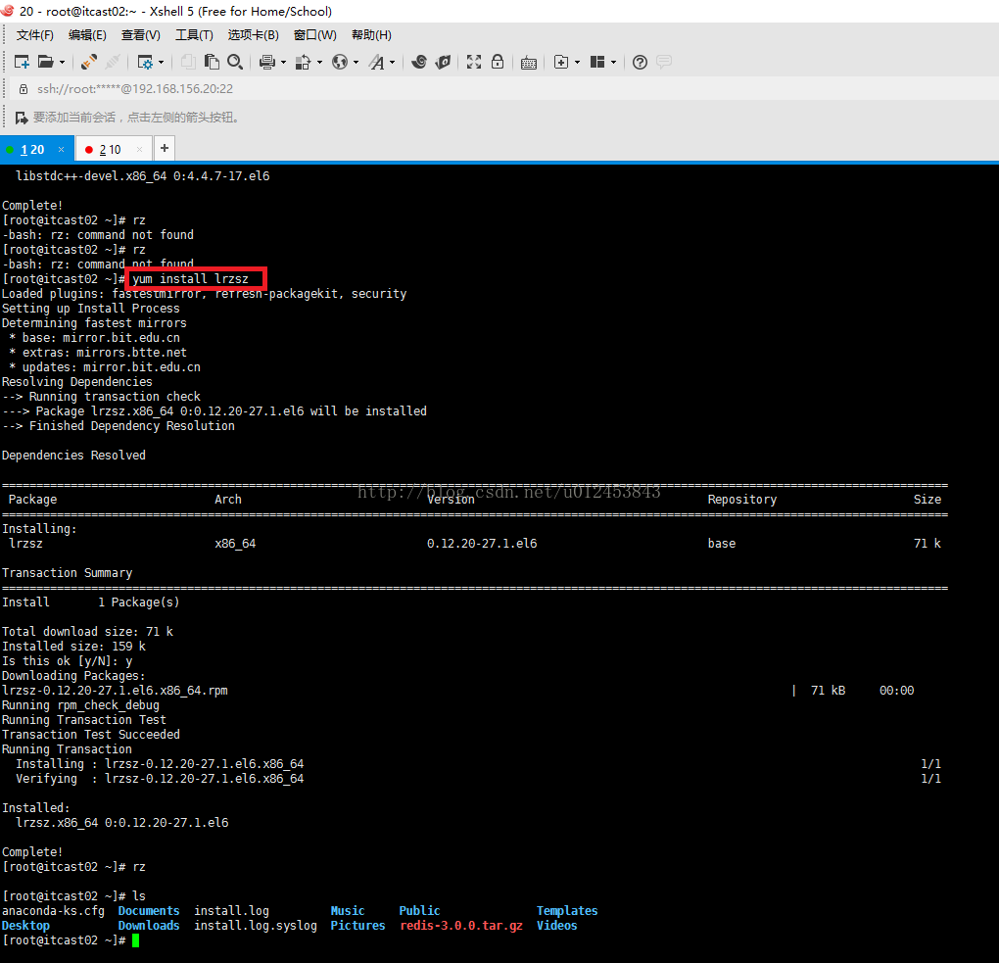
Task: Click the Find magnifier icon
Action: [x=235, y=62]
